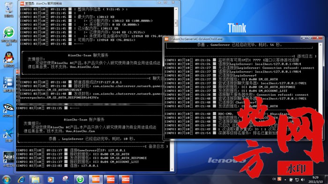Click the chat console scrollbar up arrow

click(176, 9)
